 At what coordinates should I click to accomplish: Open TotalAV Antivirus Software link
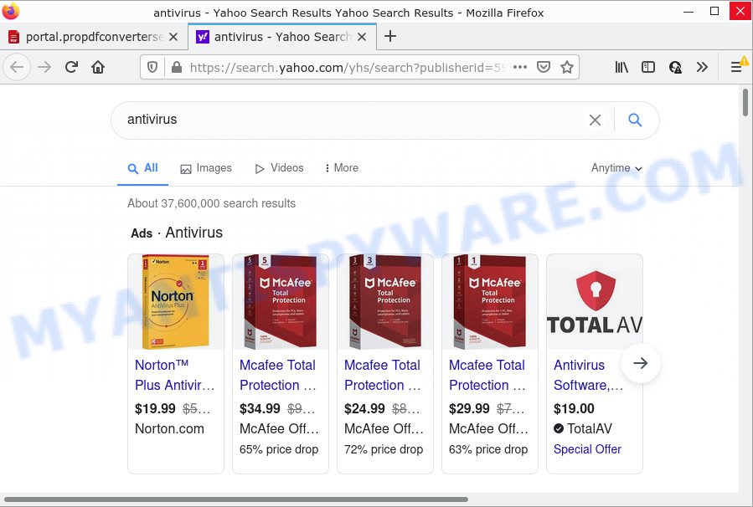pos(589,375)
